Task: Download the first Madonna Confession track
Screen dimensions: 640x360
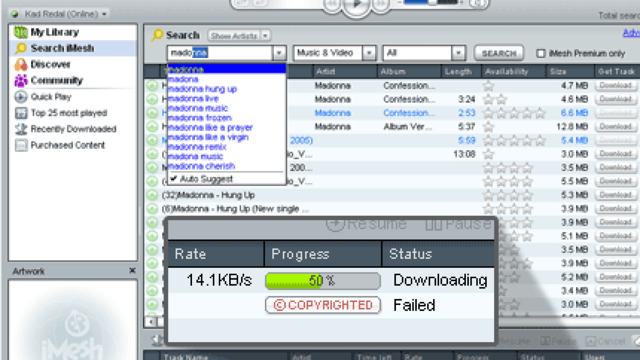Action: pos(615,86)
